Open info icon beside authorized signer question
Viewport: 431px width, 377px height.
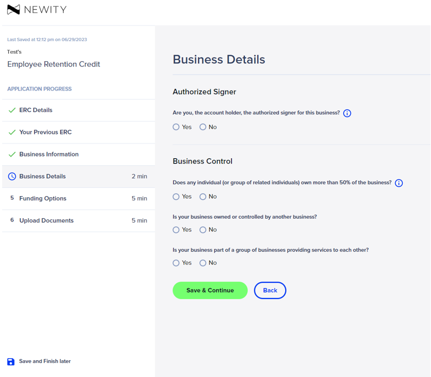coord(347,113)
